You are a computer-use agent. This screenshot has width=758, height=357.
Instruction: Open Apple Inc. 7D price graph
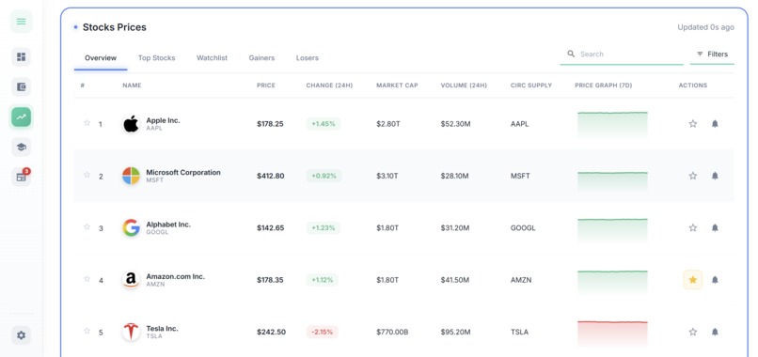pos(612,125)
